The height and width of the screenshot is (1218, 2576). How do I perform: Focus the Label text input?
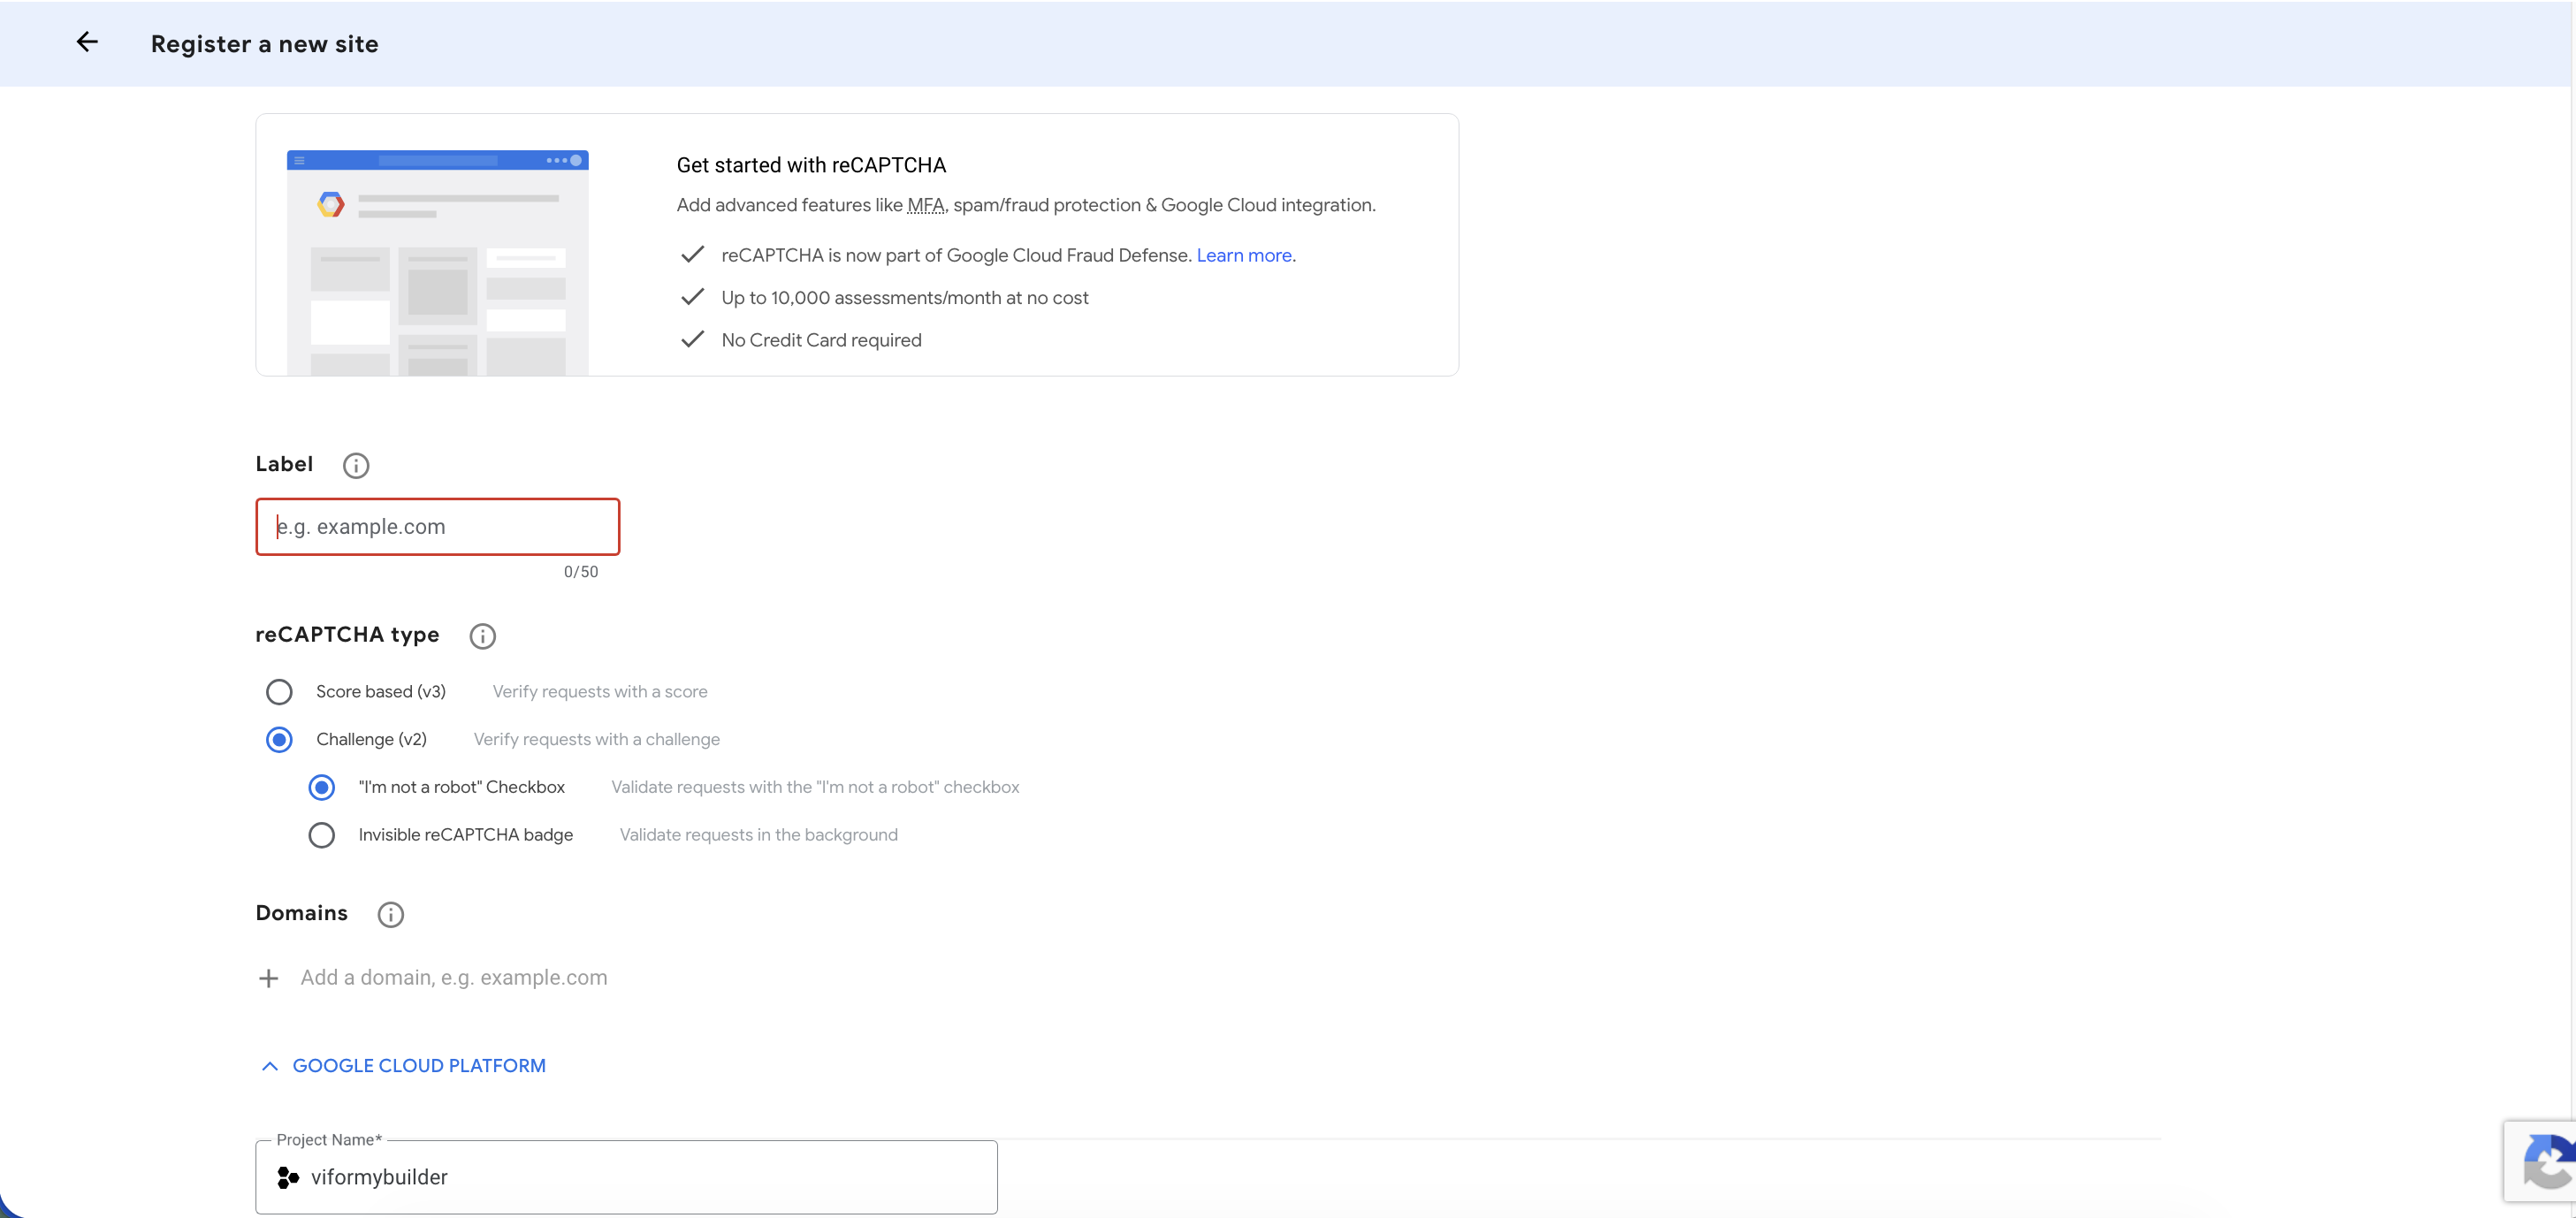438,527
